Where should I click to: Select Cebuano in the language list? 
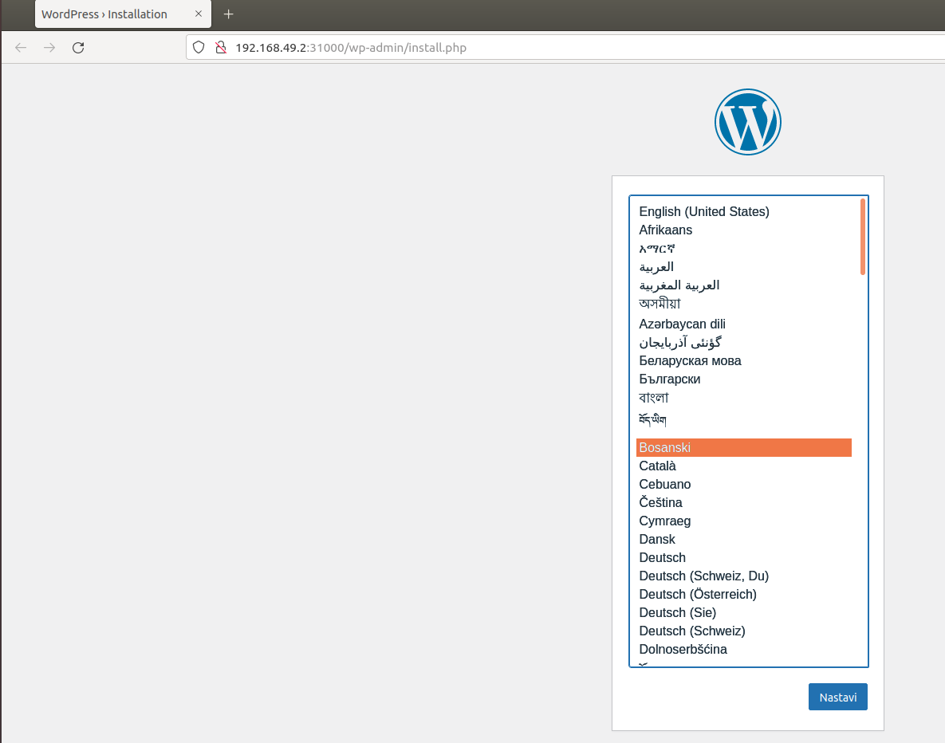point(744,485)
